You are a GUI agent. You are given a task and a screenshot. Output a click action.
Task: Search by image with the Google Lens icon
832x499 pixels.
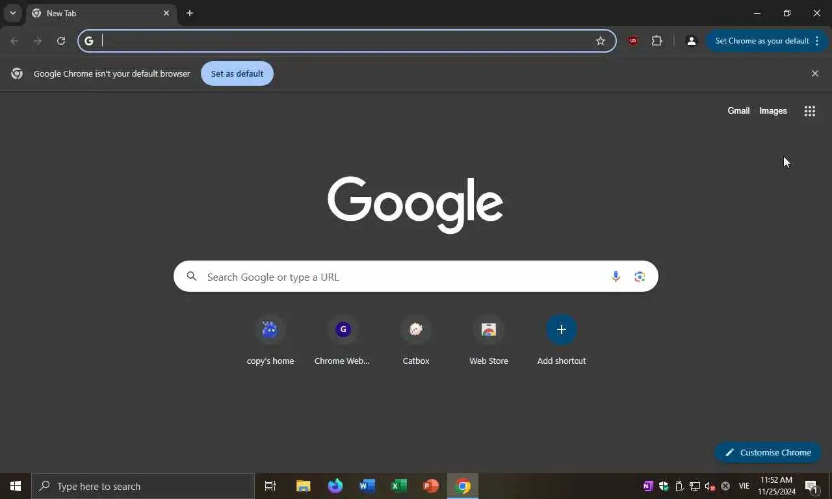coord(640,277)
